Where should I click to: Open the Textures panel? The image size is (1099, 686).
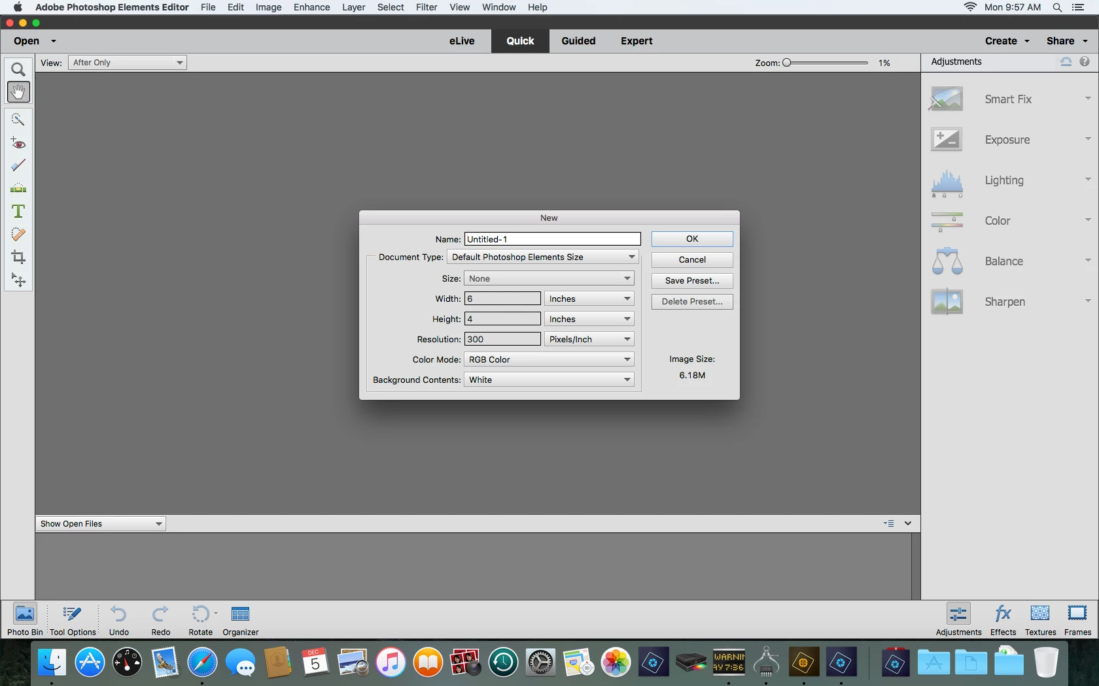1040,619
